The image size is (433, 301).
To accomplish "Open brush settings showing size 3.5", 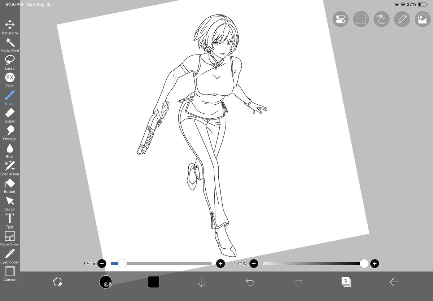I will [106, 282].
